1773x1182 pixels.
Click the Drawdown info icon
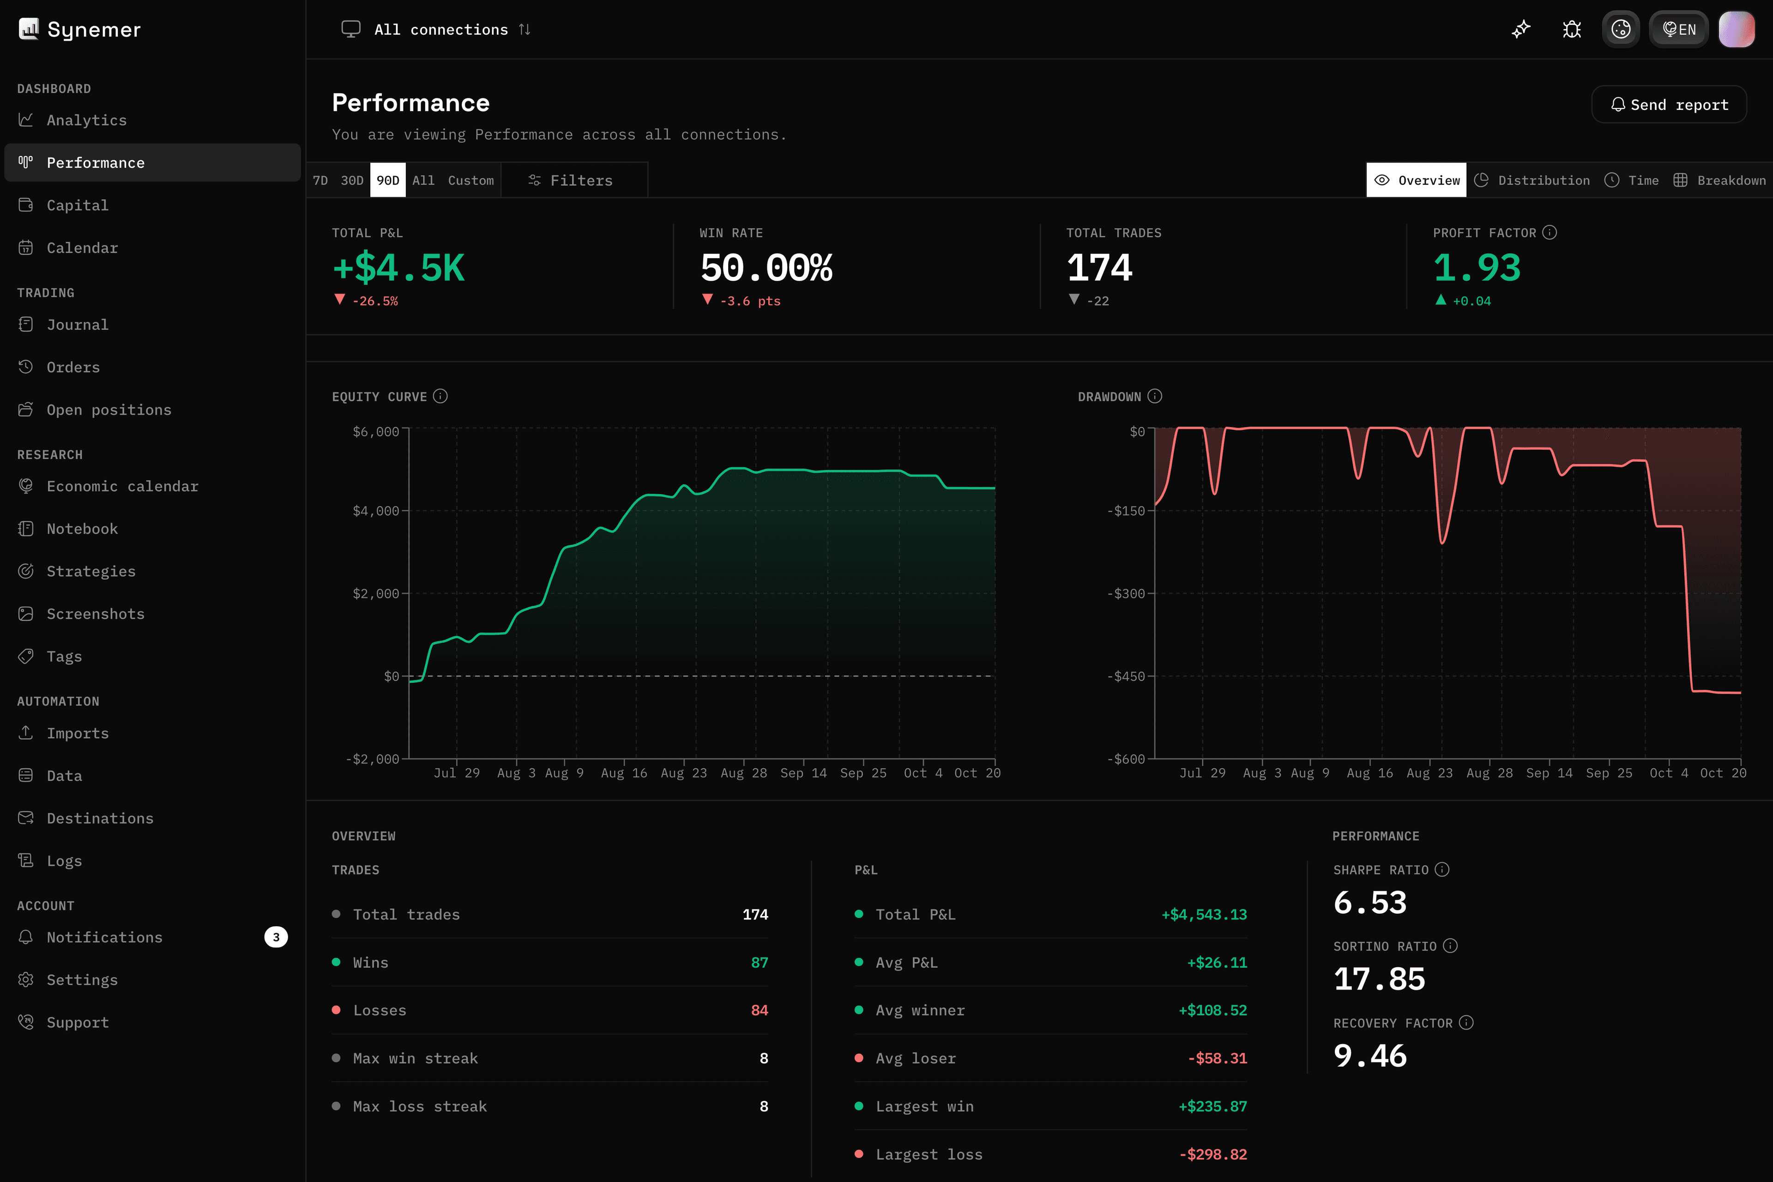1155,396
